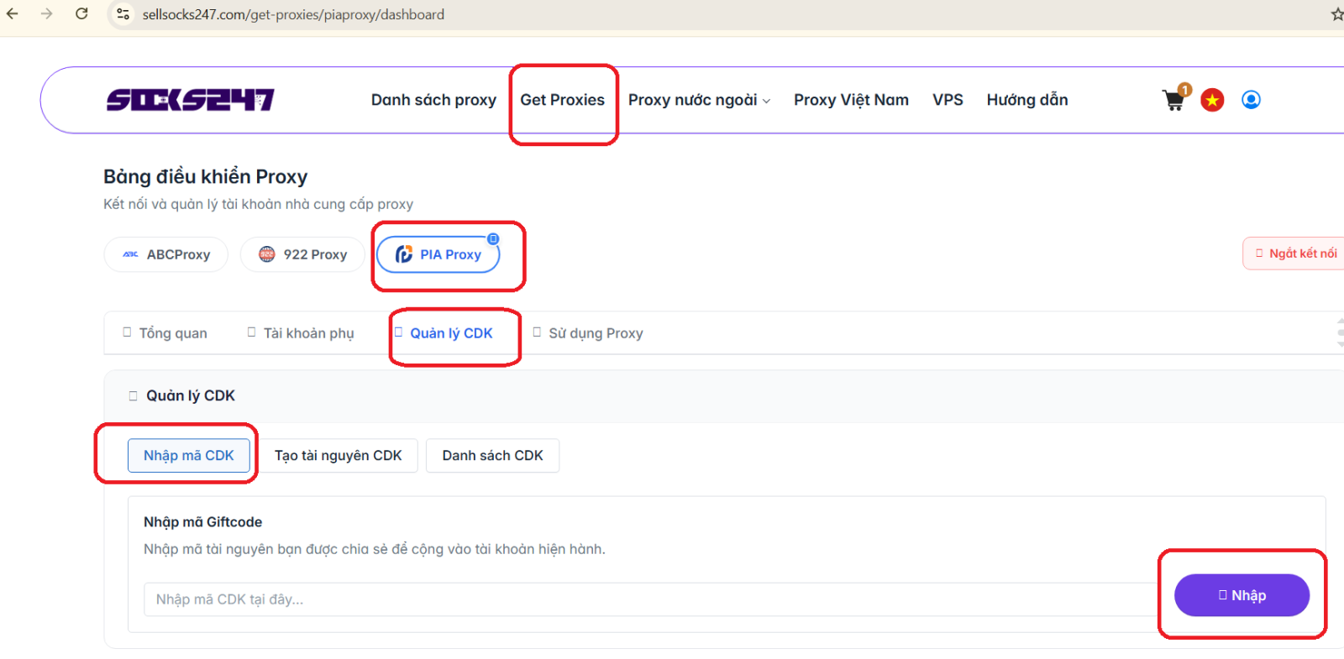This screenshot has width=1344, height=659.
Task: Click the Nhập mã CDK input field
Action: 647,599
